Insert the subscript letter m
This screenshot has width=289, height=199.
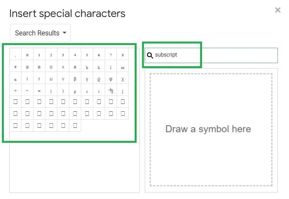pos(123,67)
